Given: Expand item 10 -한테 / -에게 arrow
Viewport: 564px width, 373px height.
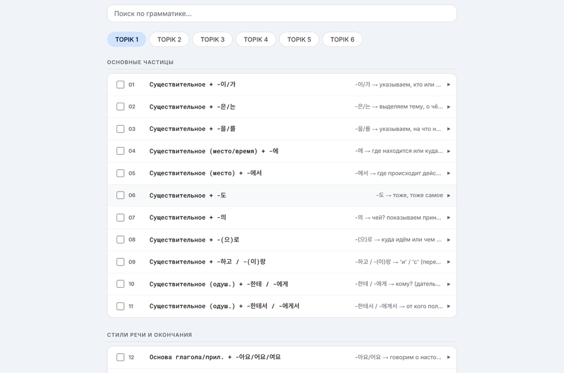Looking at the screenshot, I should (449, 284).
